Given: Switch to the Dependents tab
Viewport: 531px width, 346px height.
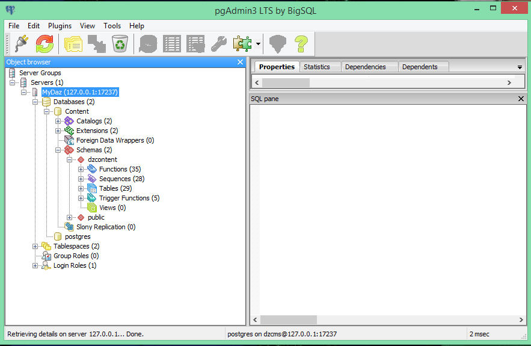Looking at the screenshot, I should point(420,67).
